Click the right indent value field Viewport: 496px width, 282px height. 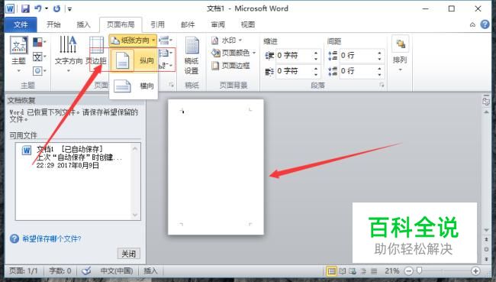pyautogui.click(x=295, y=71)
